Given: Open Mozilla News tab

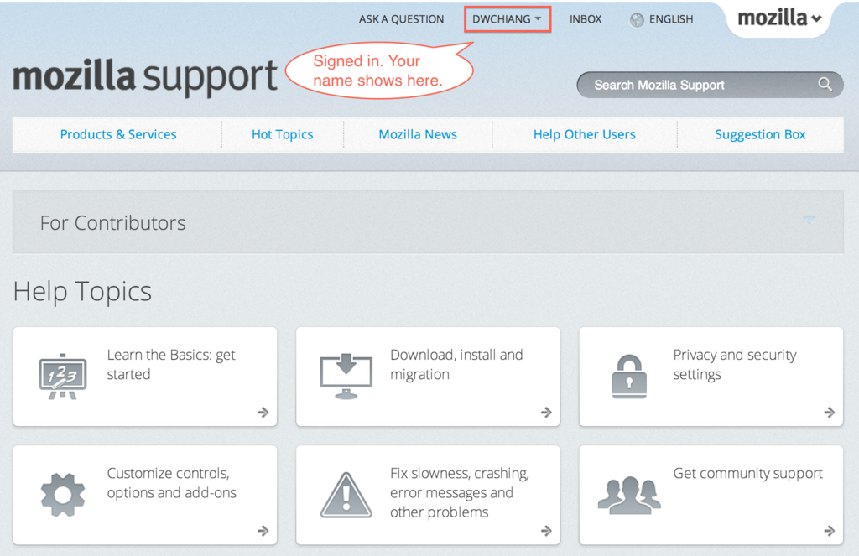Looking at the screenshot, I should (418, 134).
